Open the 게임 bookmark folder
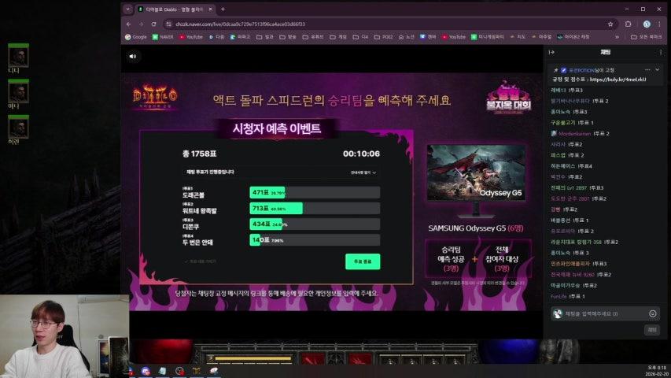 tap(338, 37)
